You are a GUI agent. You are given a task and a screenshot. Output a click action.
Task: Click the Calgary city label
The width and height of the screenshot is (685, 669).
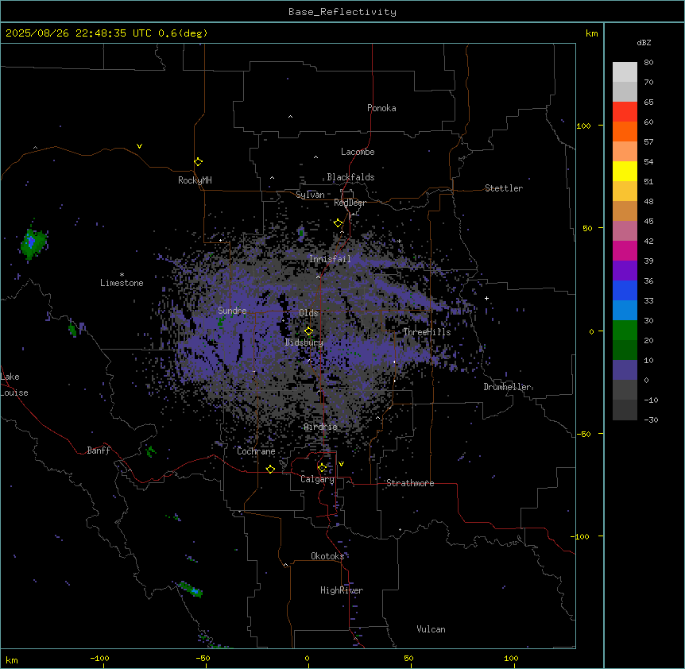tap(318, 479)
